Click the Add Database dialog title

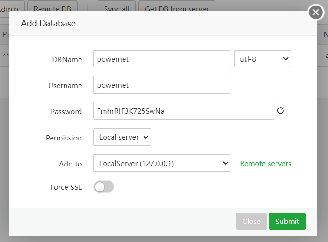click(48, 23)
